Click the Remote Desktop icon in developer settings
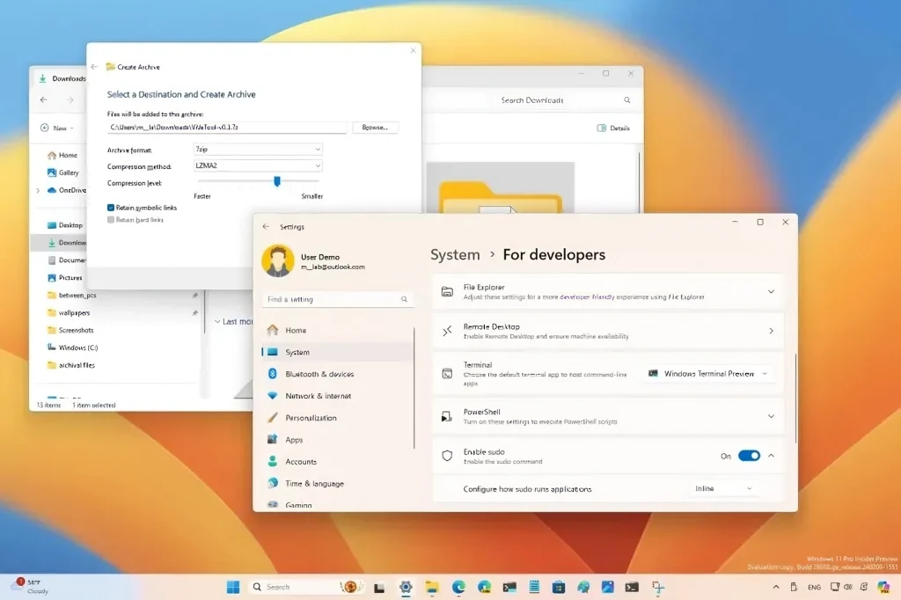The image size is (901, 600). coord(449,331)
